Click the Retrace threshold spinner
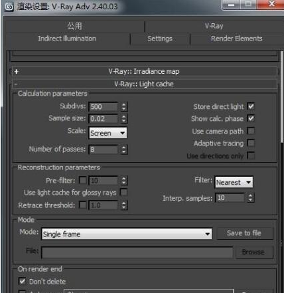This screenshot has width=284, height=293. click(124, 205)
